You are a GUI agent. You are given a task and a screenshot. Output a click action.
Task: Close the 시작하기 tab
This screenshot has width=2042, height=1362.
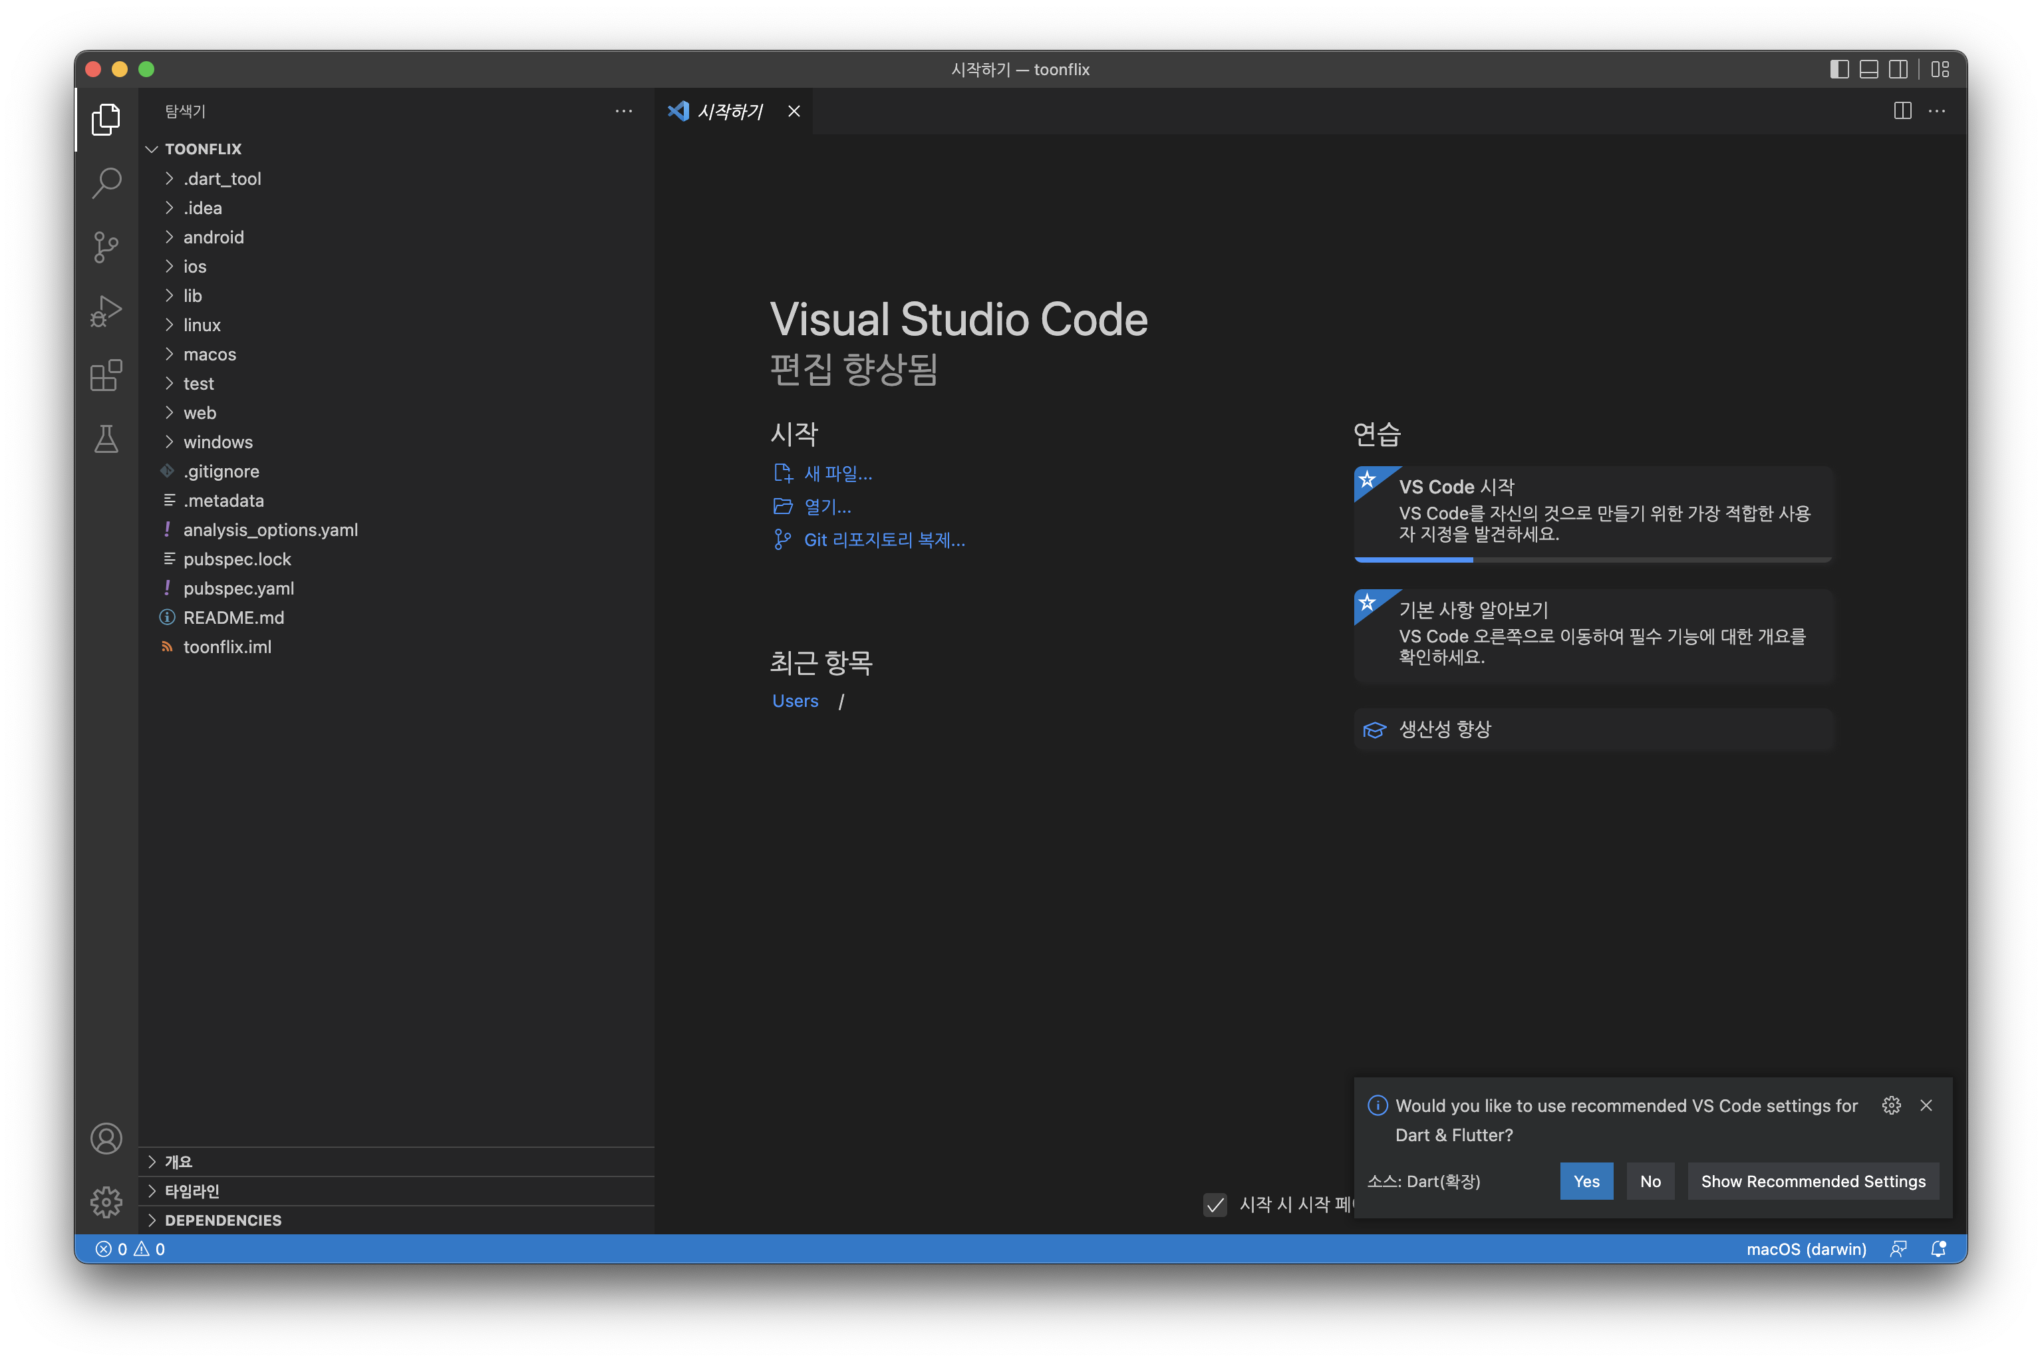(x=794, y=111)
